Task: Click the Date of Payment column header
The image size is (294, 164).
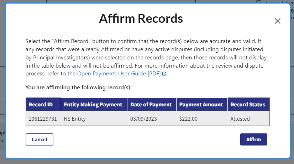Action: 151,105
